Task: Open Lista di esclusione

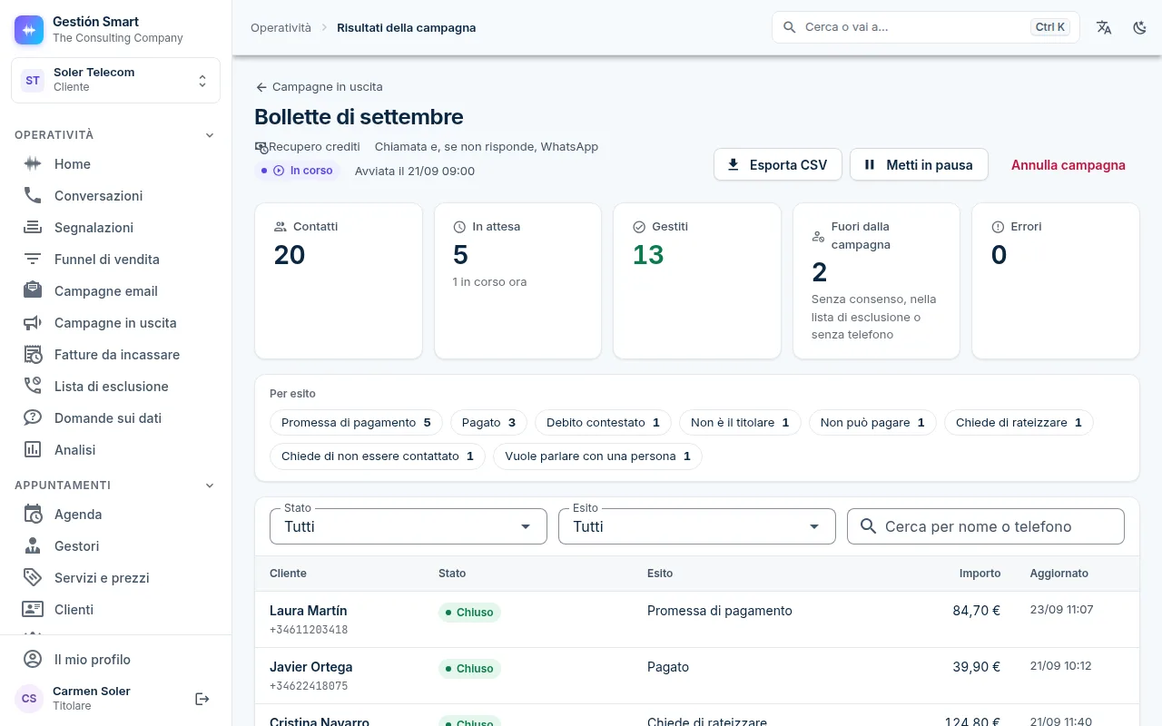Action: (x=116, y=387)
